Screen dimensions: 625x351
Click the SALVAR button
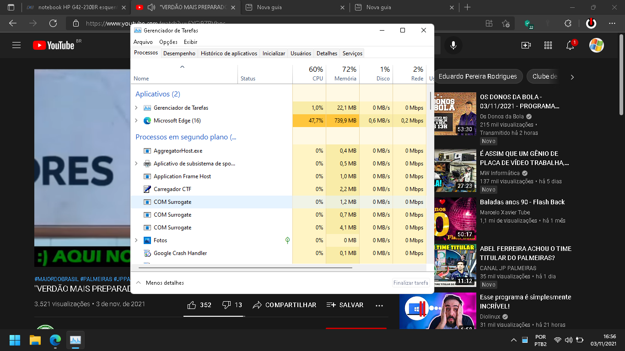(345, 305)
